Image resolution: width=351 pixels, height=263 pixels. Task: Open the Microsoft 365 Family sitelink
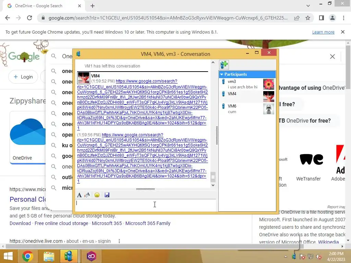(x=148, y=223)
